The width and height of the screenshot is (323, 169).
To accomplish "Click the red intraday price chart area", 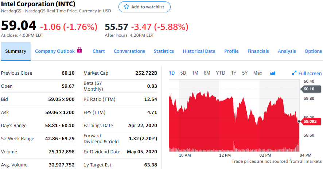I will (233, 124).
